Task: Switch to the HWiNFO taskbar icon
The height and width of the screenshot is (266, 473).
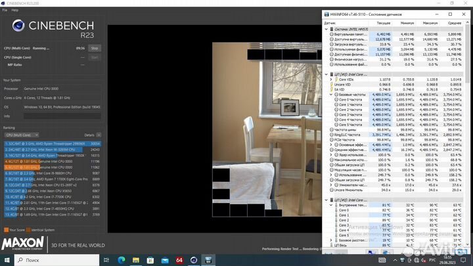Action: 208,260
